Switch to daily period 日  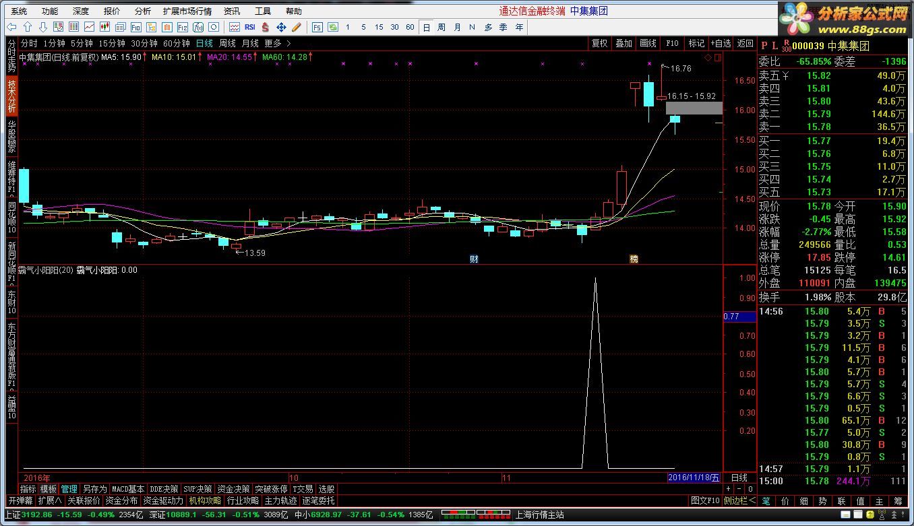pos(426,27)
